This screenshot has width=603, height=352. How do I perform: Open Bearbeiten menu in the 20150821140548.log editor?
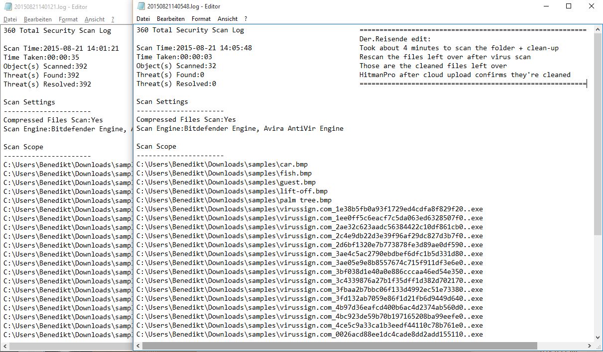pos(170,19)
